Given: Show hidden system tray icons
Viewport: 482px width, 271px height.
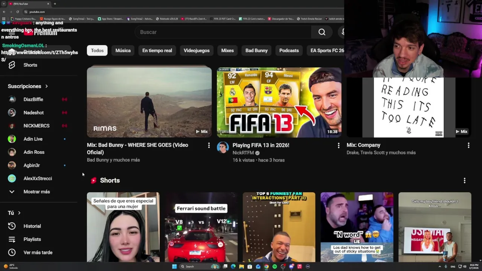Looking at the screenshot, I should (x=439, y=266).
